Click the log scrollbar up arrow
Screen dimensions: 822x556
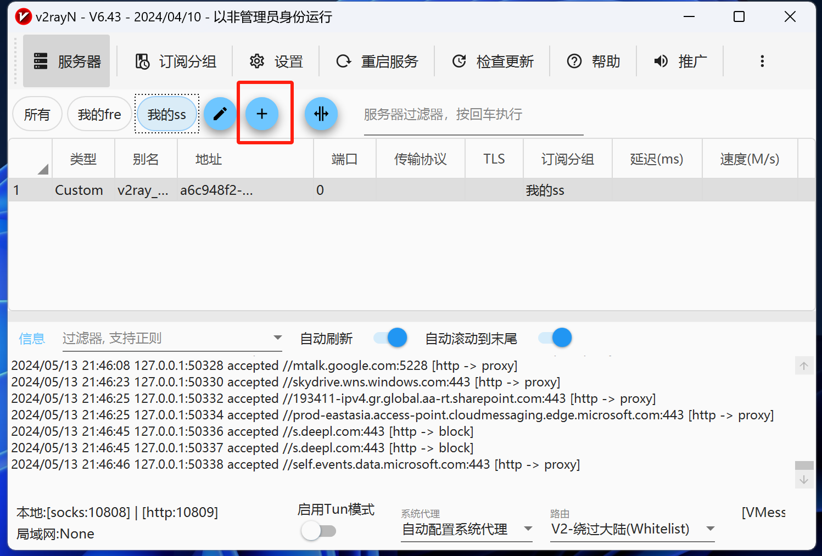coord(804,366)
